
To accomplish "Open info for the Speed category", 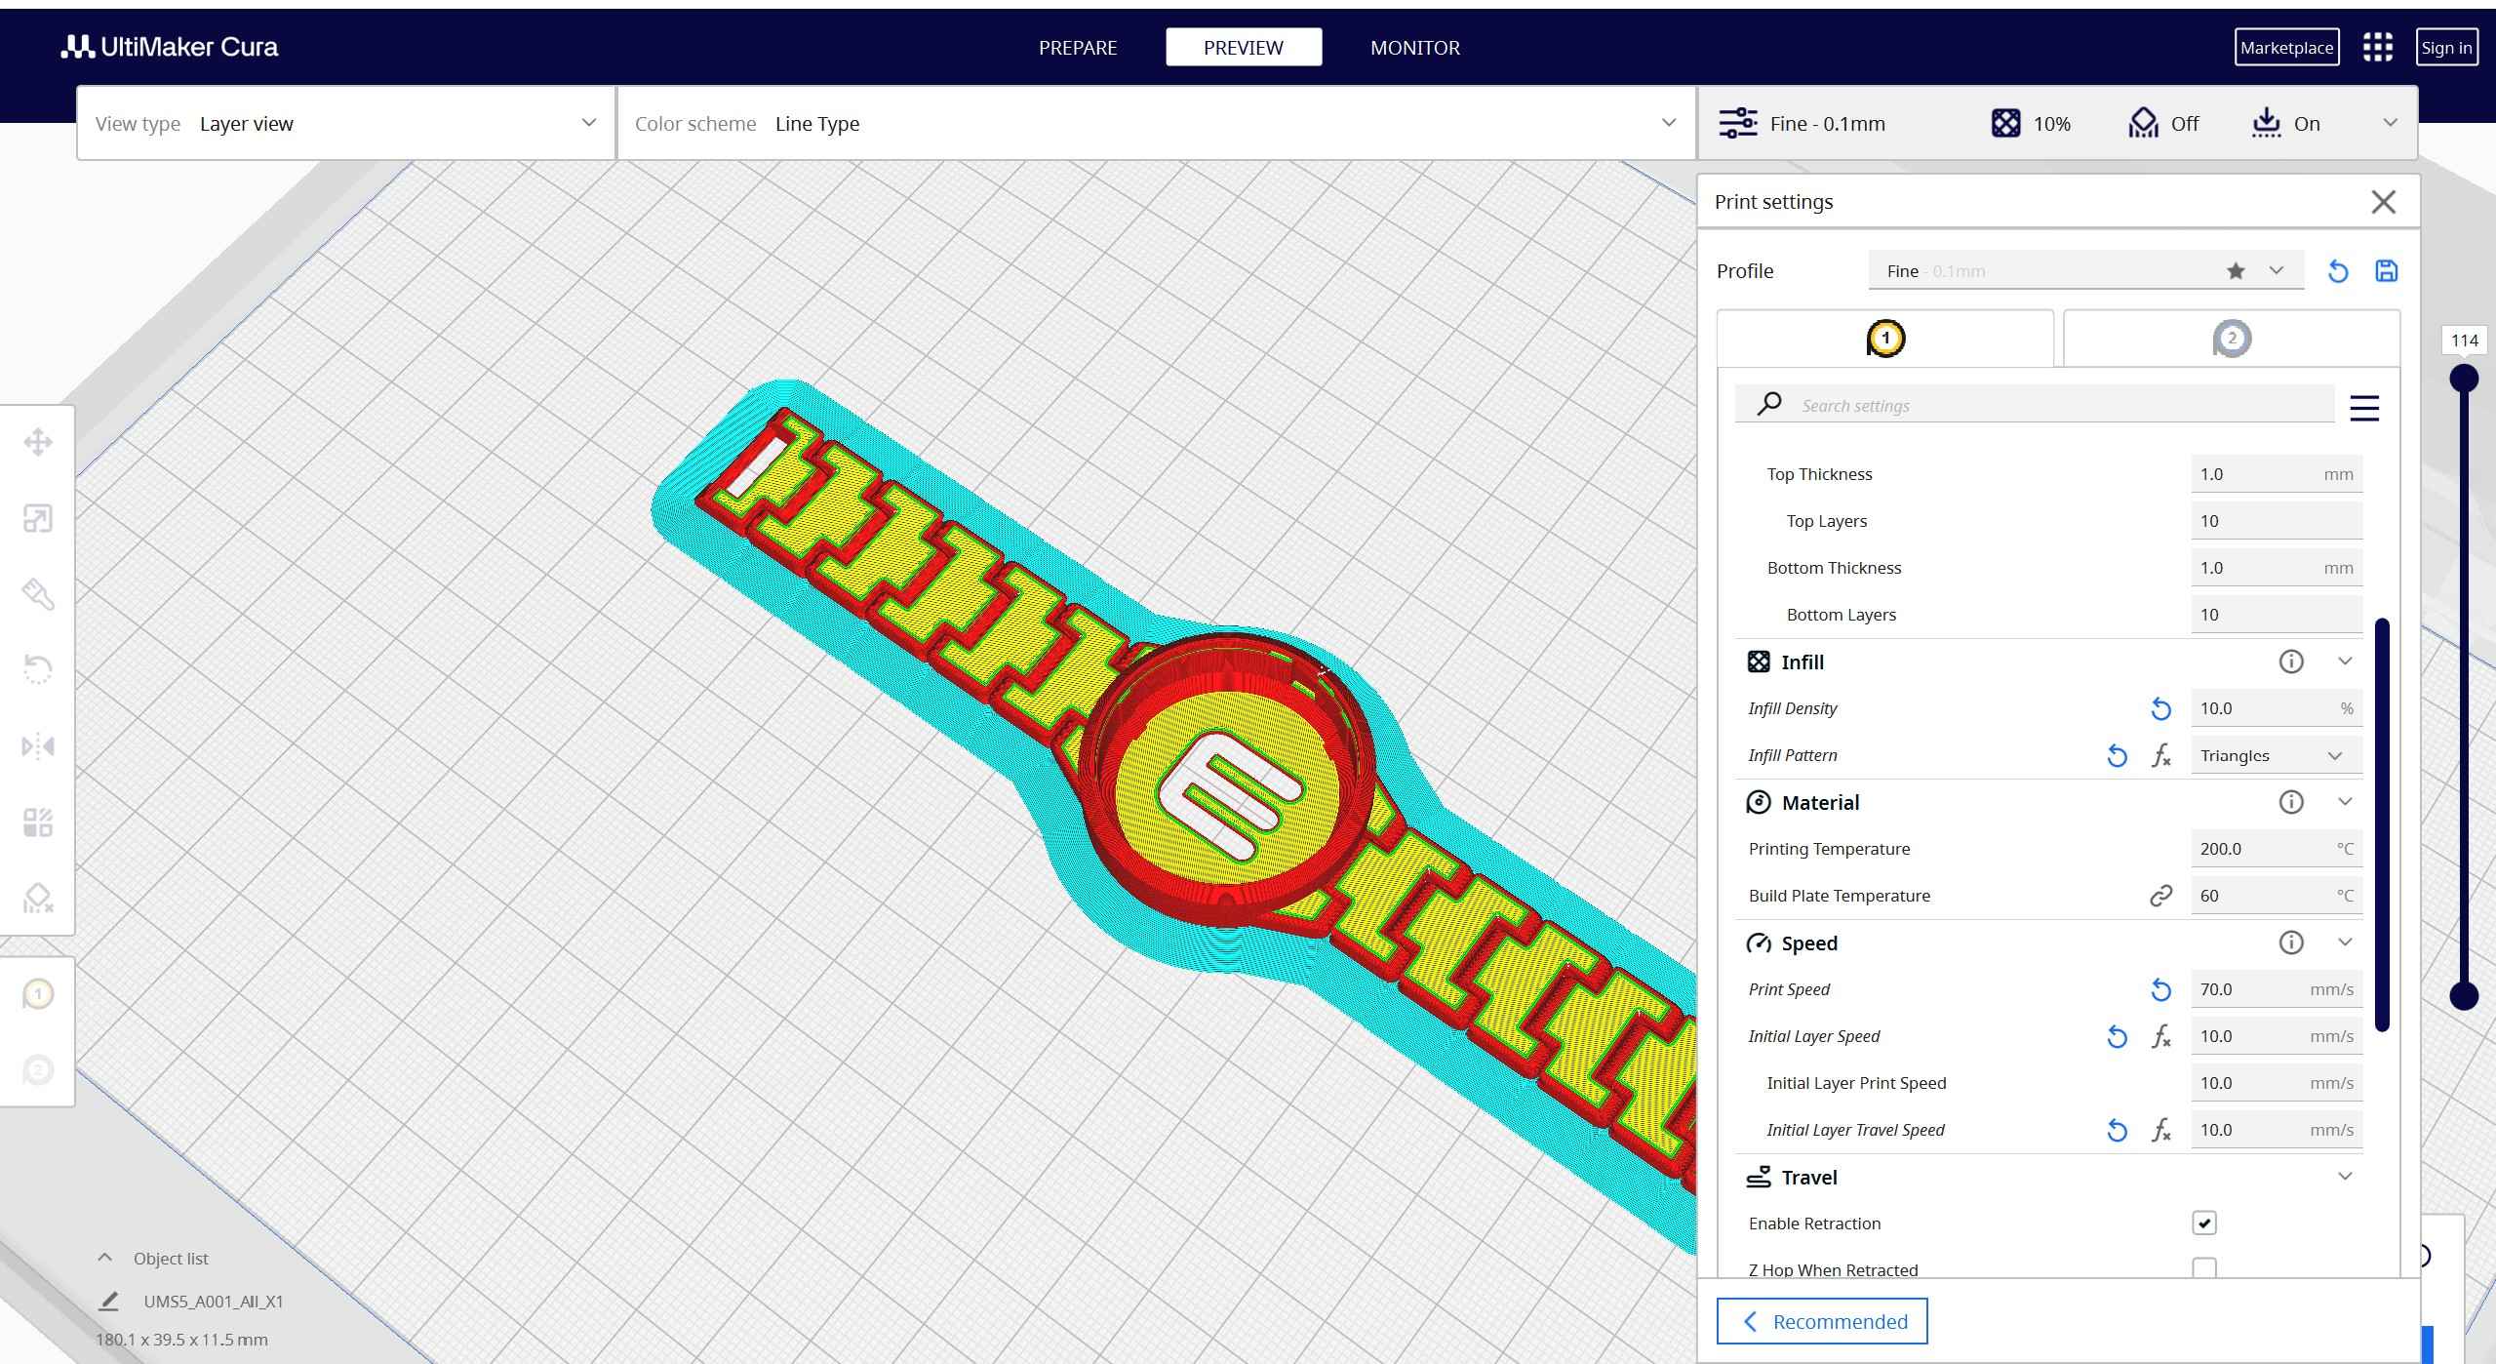I will coord(2291,943).
